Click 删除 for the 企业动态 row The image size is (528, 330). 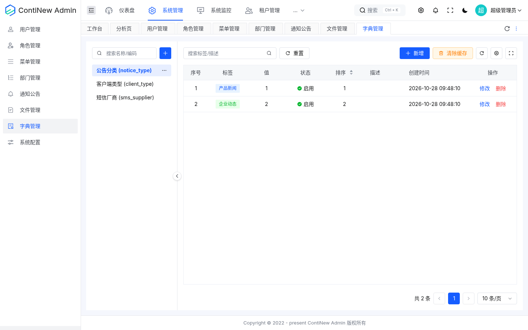[501, 104]
